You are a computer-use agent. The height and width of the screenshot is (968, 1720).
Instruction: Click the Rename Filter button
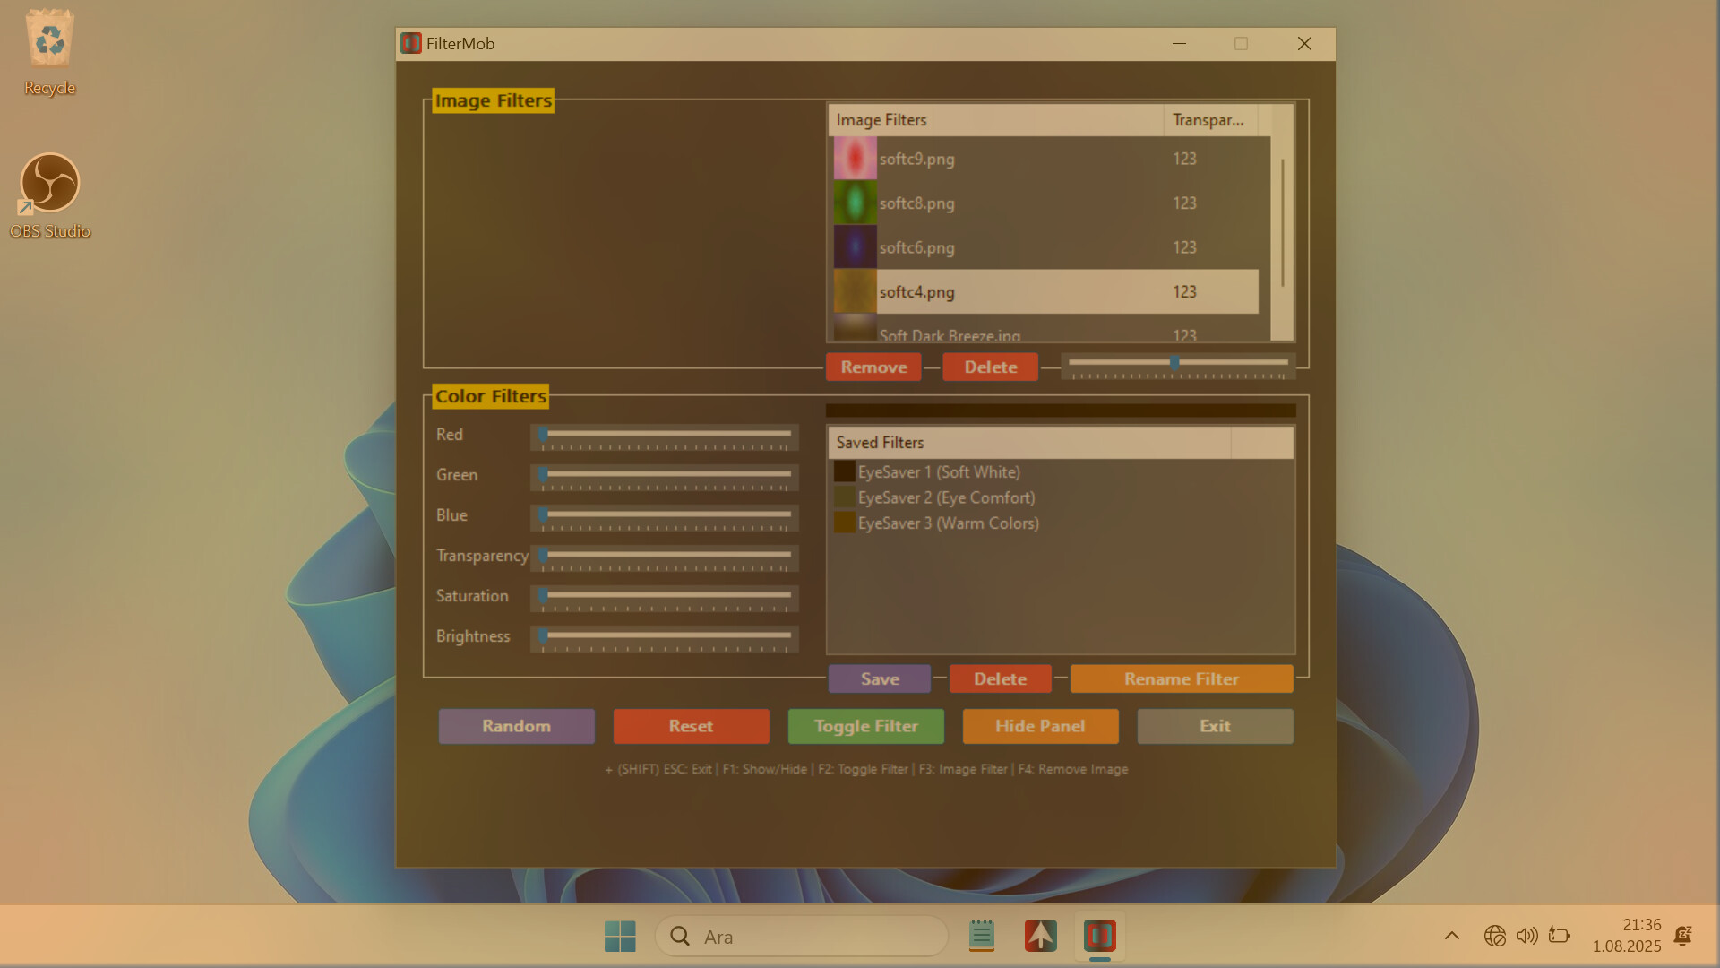click(x=1182, y=679)
